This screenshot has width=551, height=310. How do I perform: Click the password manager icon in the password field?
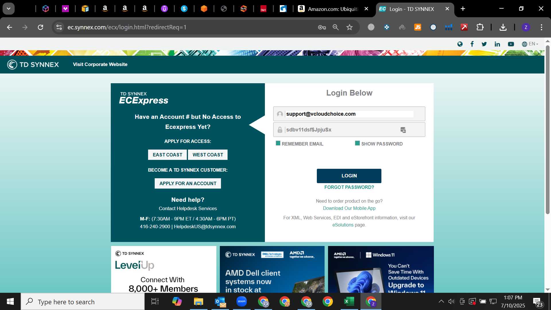coord(403,130)
